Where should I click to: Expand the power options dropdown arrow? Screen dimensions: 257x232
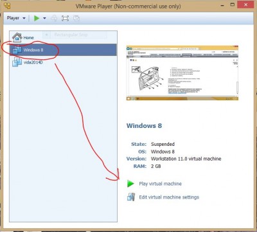click(44, 18)
